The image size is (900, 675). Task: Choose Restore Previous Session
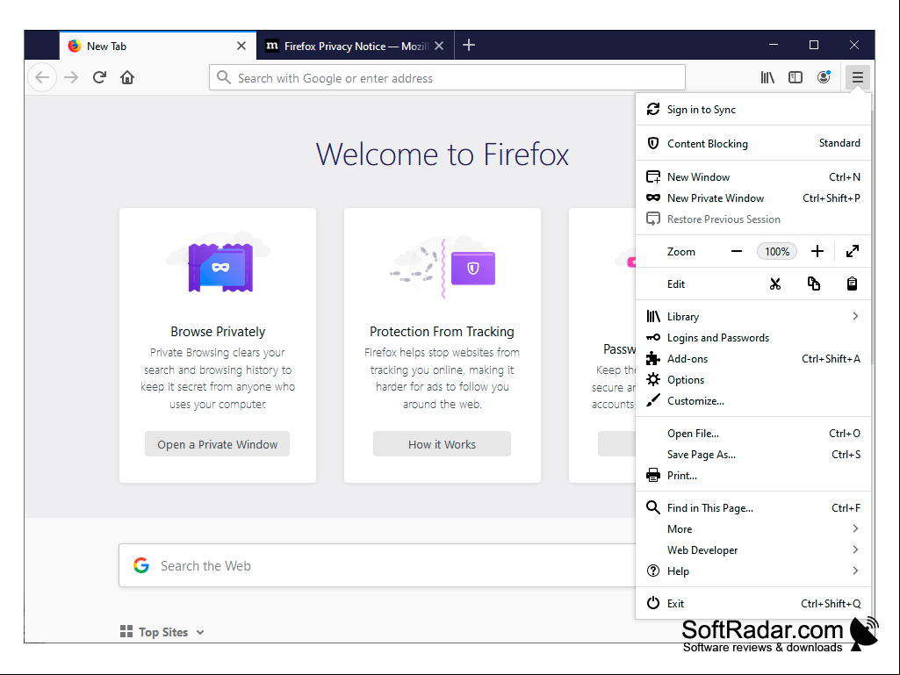(753, 219)
